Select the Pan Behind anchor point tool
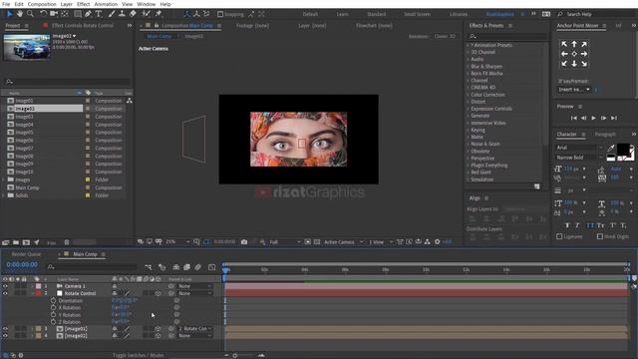Screen dimensions: 638x359 [x=65, y=14]
